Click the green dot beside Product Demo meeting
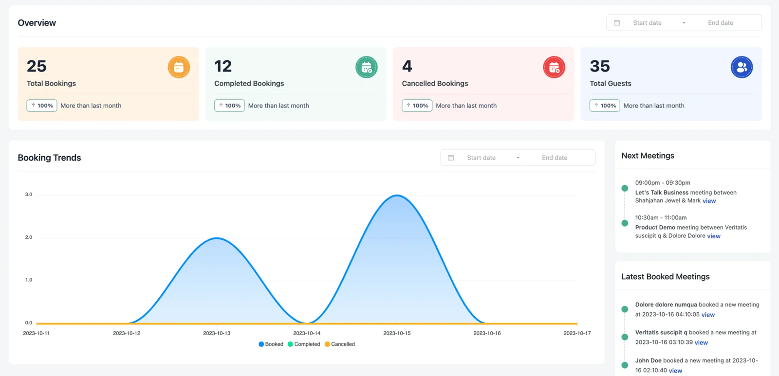This screenshot has height=376, width=779. 625,223
